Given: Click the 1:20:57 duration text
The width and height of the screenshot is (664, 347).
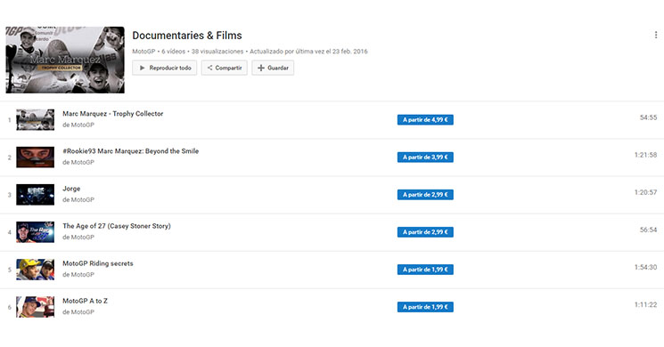Looking at the screenshot, I should coord(646,192).
